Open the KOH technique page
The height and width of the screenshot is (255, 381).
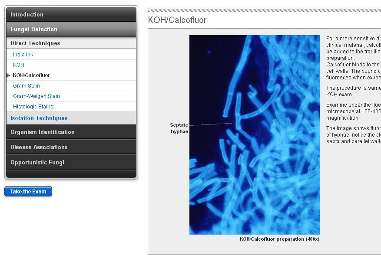[x=19, y=65]
